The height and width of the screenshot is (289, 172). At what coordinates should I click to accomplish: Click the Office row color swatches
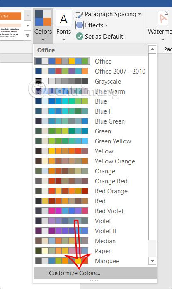[x=62, y=61]
